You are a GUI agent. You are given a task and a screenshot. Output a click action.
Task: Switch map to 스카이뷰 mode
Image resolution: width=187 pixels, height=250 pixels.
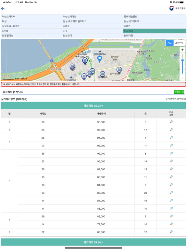[179, 43]
